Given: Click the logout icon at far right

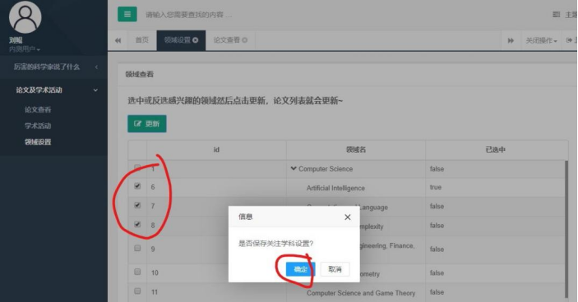Looking at the screenshot, I should click(569, 40).
